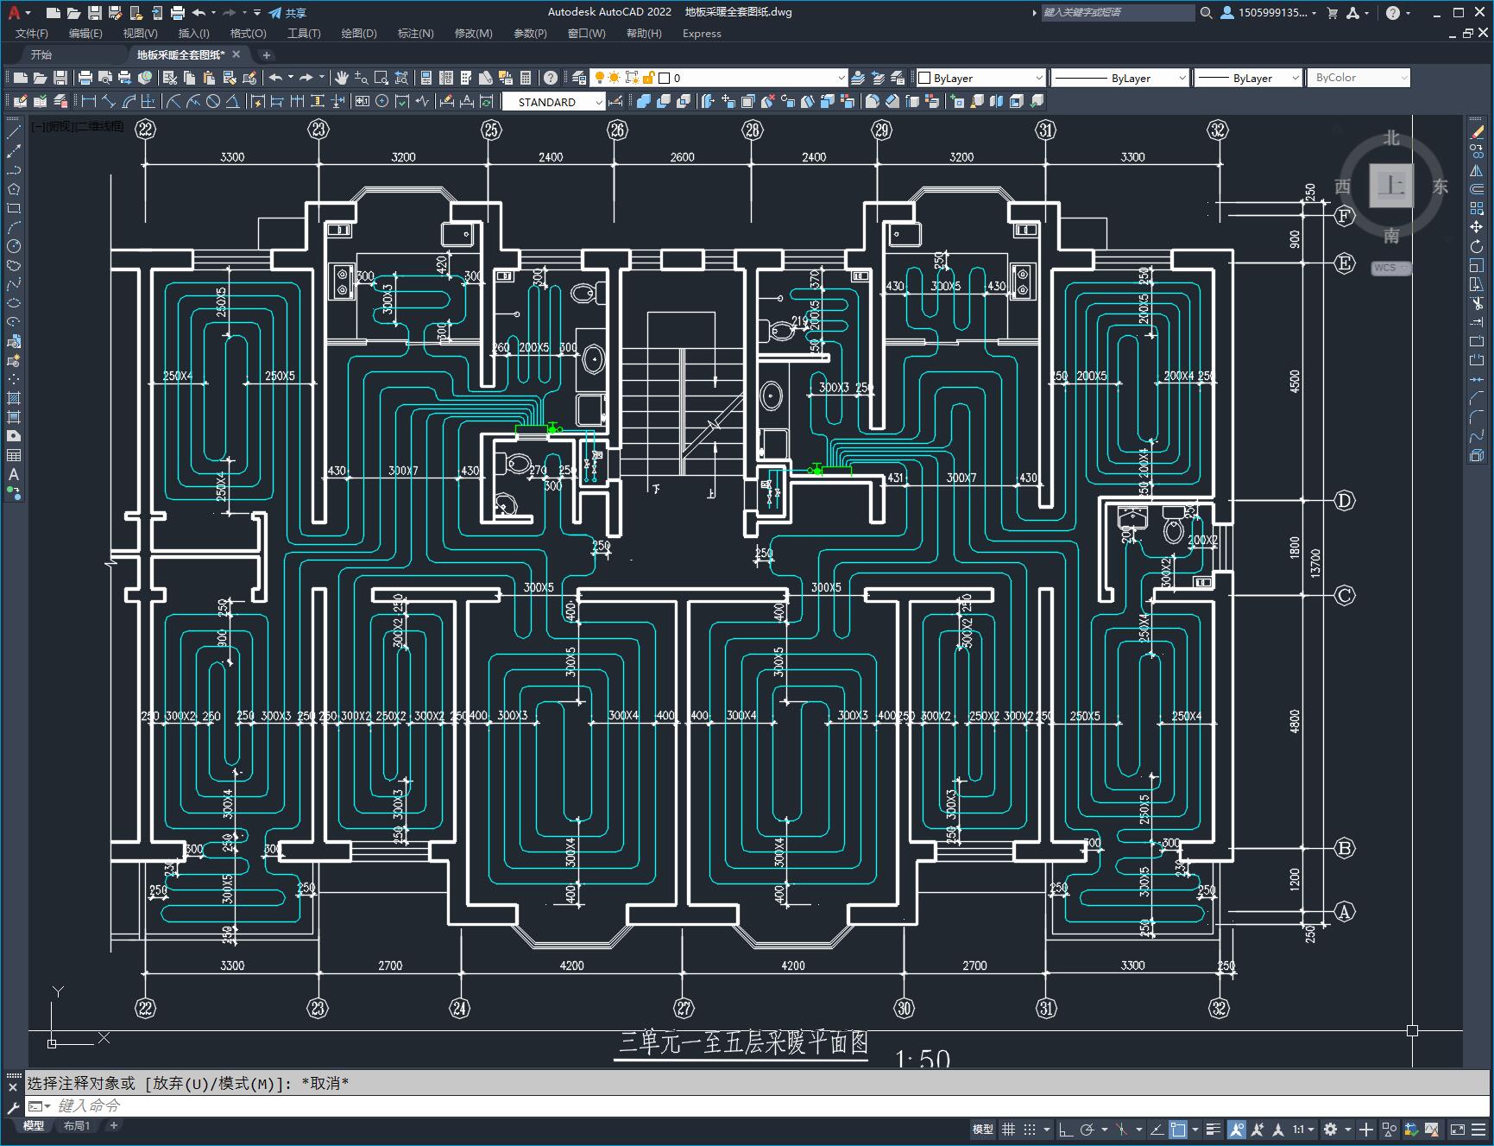Expand the layer selection dropdown
1494x1146 pixels.
841,78
